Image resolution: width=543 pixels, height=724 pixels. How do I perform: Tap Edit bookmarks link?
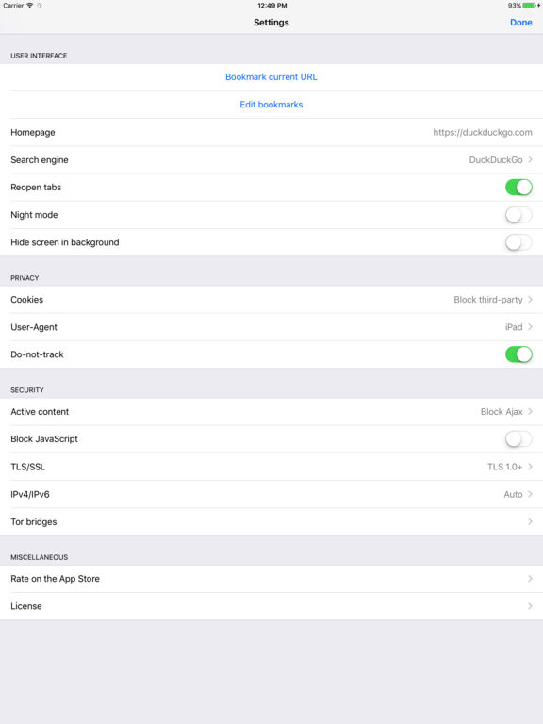point(271,105)
